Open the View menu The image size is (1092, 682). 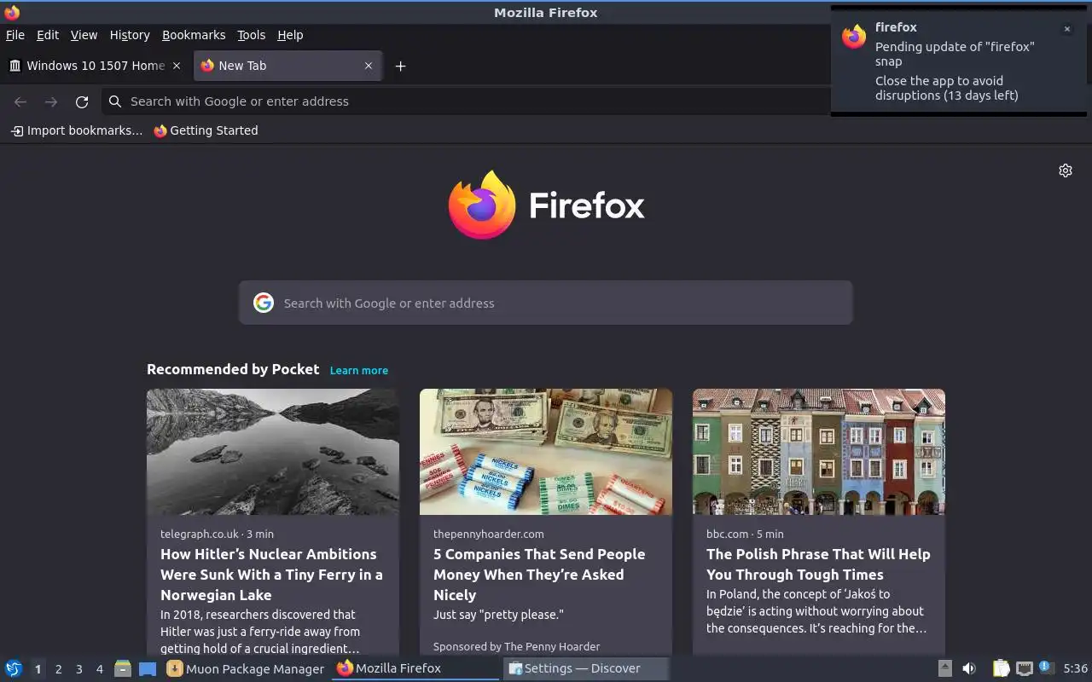click(84, 35)
